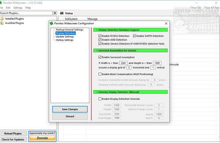Click the Hud Height field
This screenshot has width=220, height=143.
click(x=117, y=118)
